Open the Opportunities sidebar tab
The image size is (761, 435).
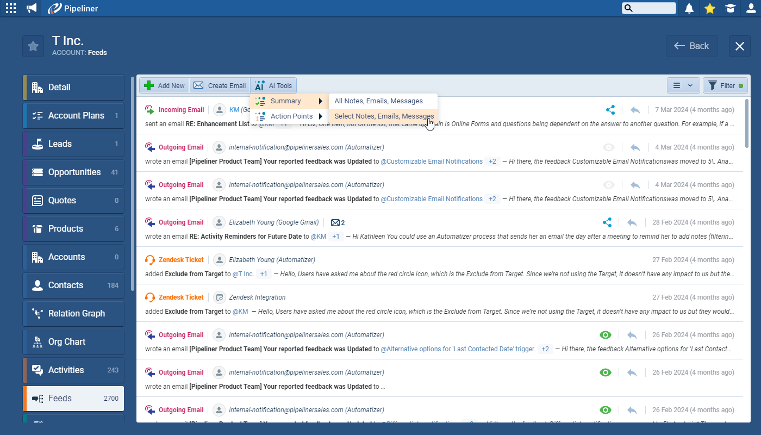pos(74,172)
